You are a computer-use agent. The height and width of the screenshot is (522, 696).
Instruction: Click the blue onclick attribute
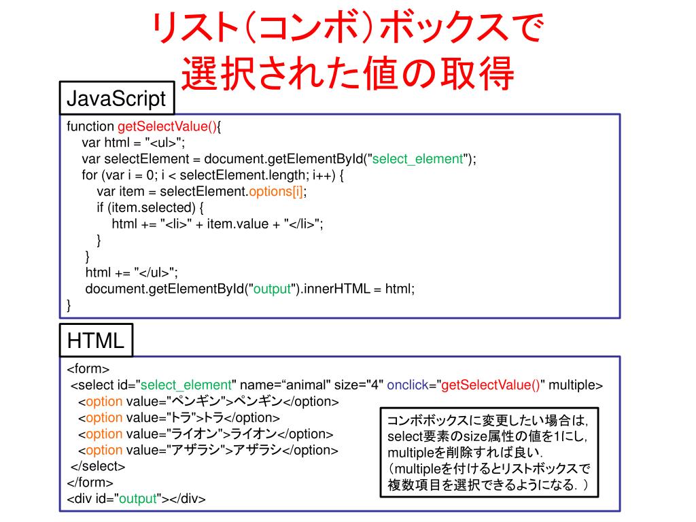(x=408, y=385)
